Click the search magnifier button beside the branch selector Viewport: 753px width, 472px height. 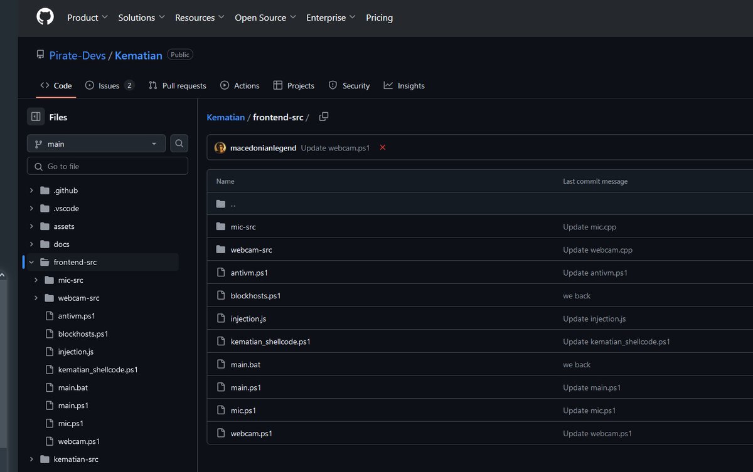(179, 144)
